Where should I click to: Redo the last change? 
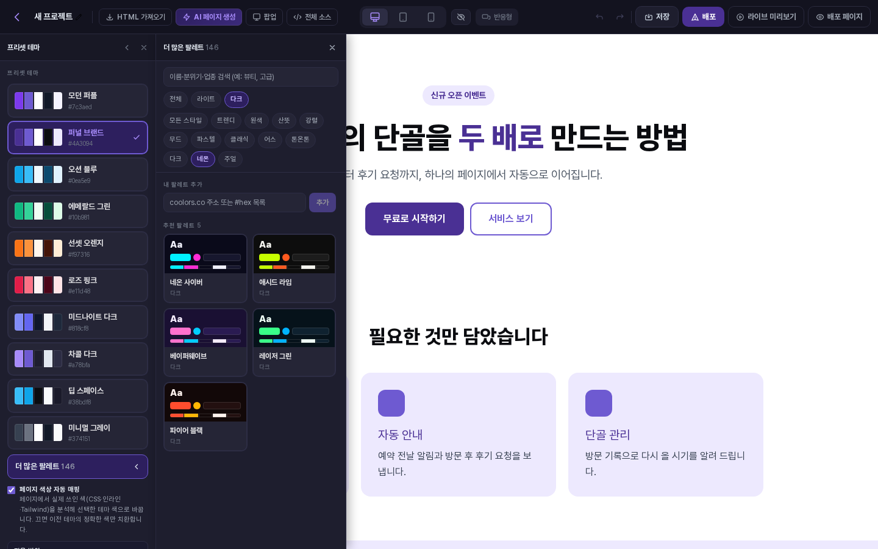pos(620,17)
